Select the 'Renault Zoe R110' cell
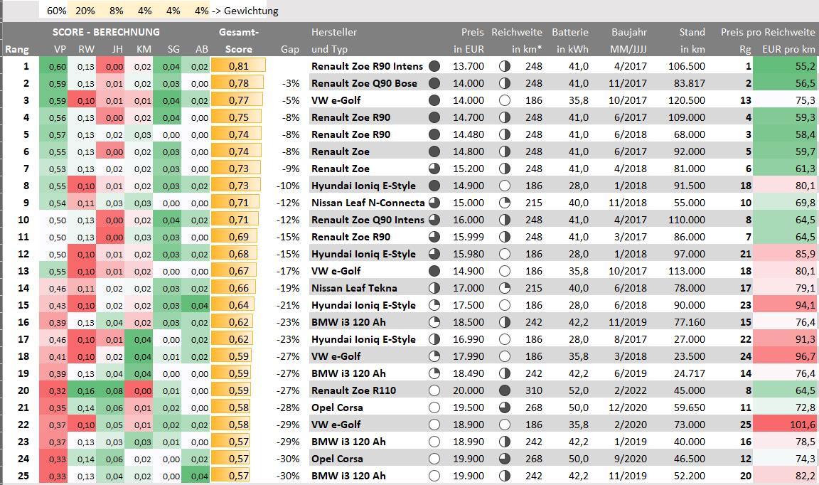The image size is (819, 485). 353,390
